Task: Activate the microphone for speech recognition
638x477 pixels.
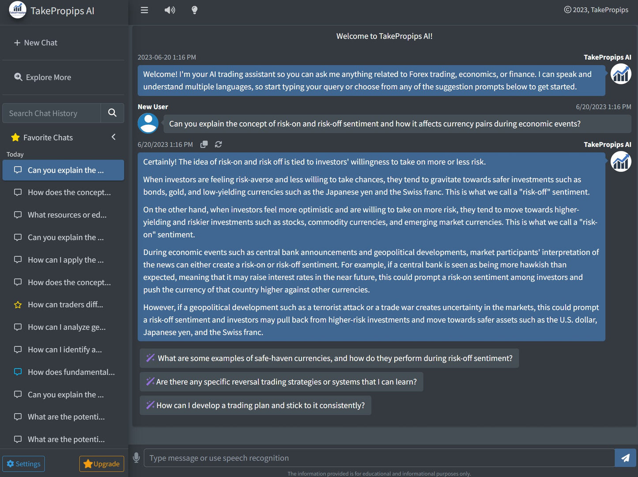Action: pos(136,458)
